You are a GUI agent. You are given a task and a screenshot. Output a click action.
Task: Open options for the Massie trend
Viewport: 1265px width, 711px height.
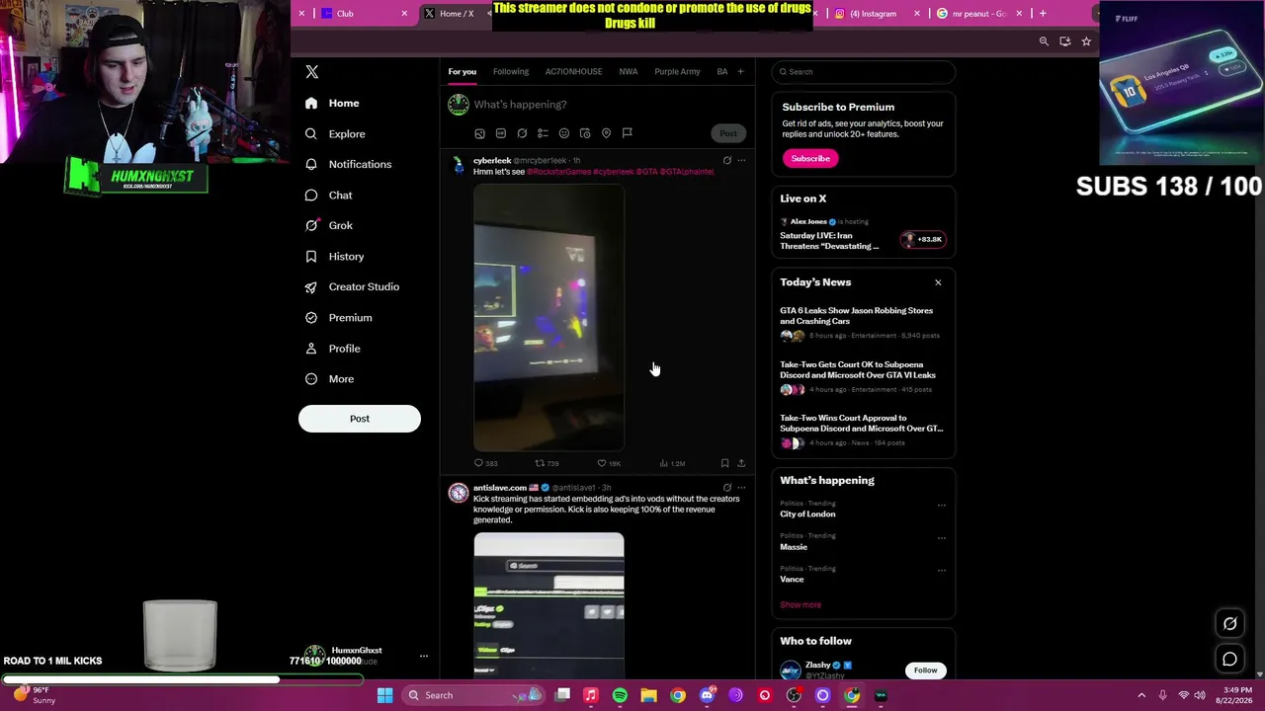pos(941,537)
